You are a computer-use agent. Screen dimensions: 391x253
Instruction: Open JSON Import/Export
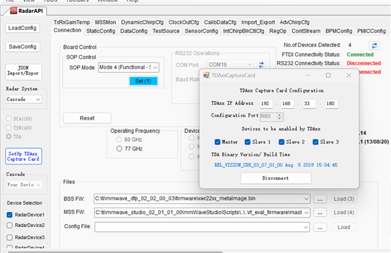(23, 72)
